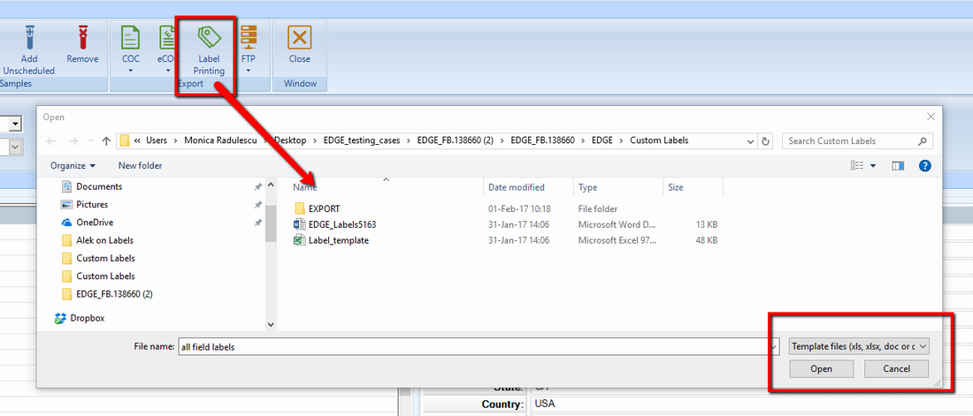973x416 pixels.
Task: Click the Open button
Action: coord(821,368)
